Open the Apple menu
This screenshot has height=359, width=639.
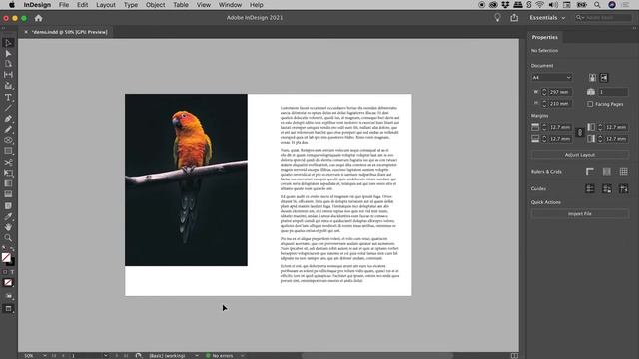(x=12, y=5)
